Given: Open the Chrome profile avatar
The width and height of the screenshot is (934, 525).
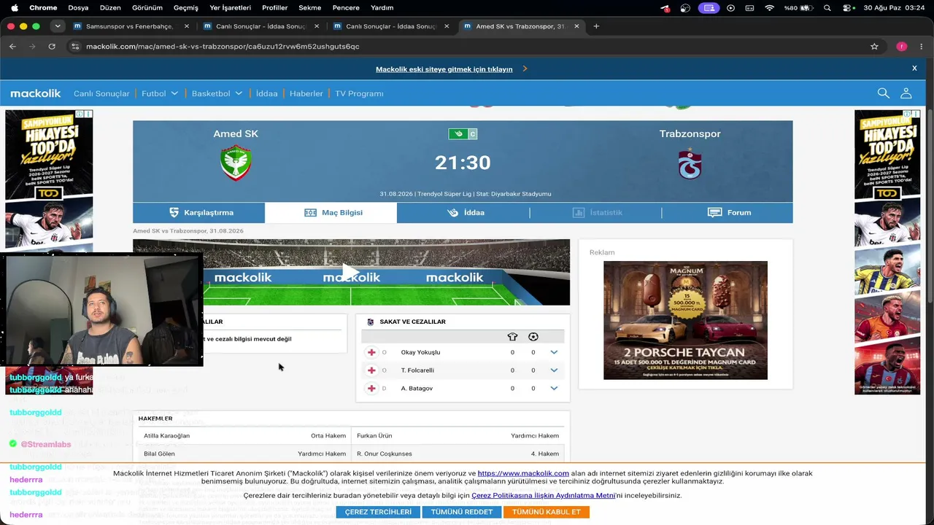Looking at the screenshot, I should (902, 46).
